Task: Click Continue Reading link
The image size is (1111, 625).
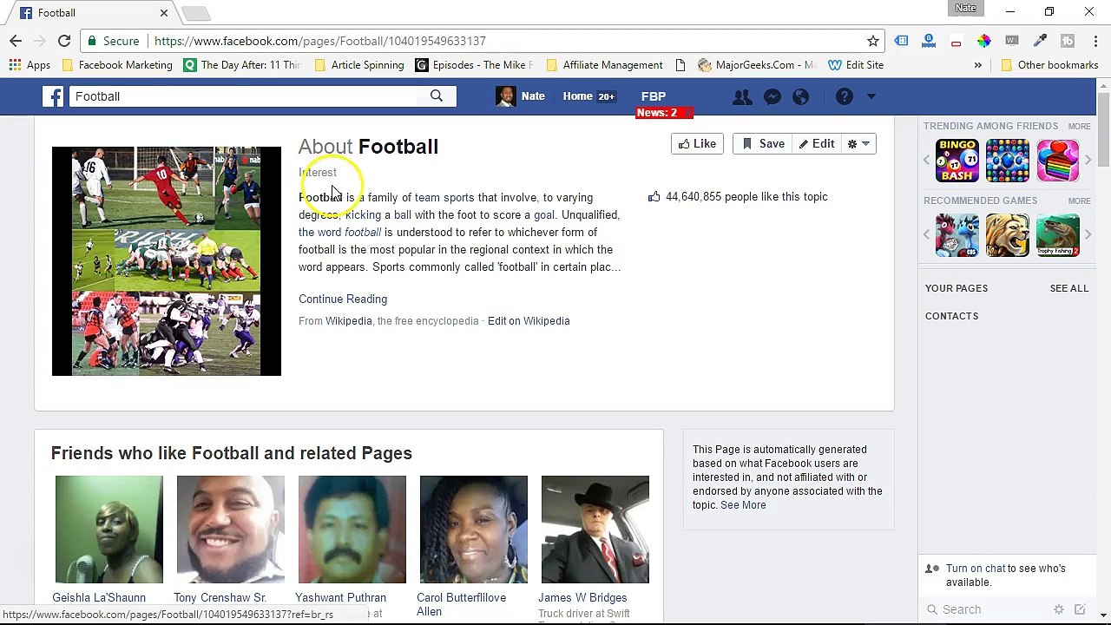Action: tap(343, 299)
